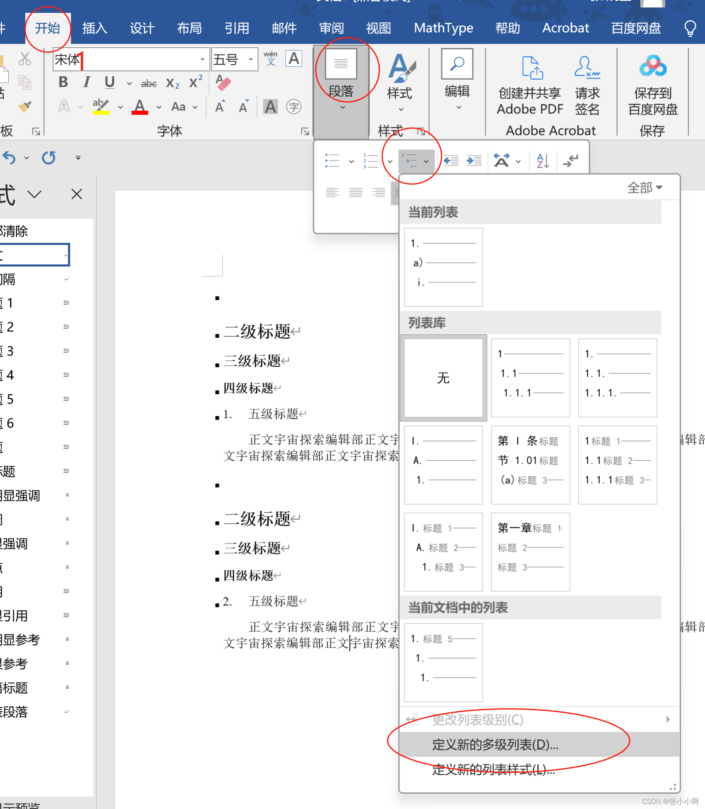Click the text effects outlined A icon

point(64,106)
